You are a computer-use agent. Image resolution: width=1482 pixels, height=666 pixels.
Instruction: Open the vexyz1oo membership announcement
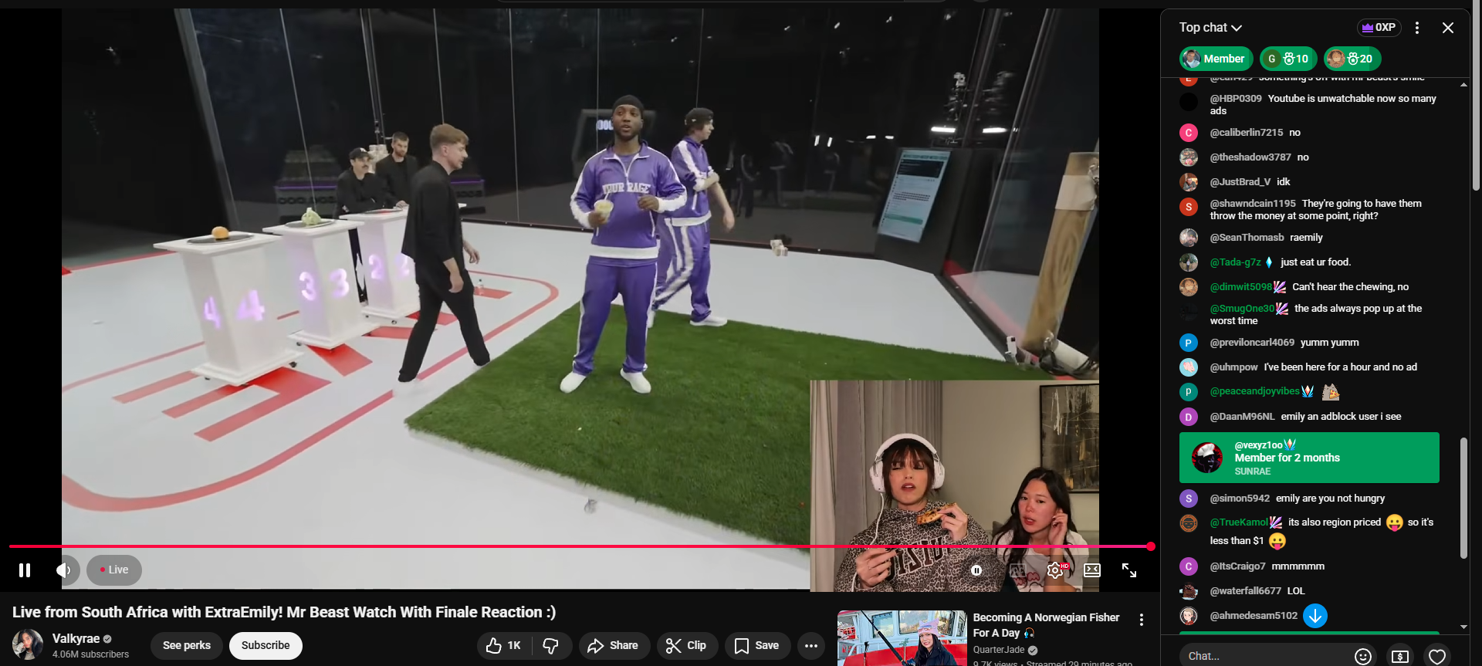(x=1309, y=458)
